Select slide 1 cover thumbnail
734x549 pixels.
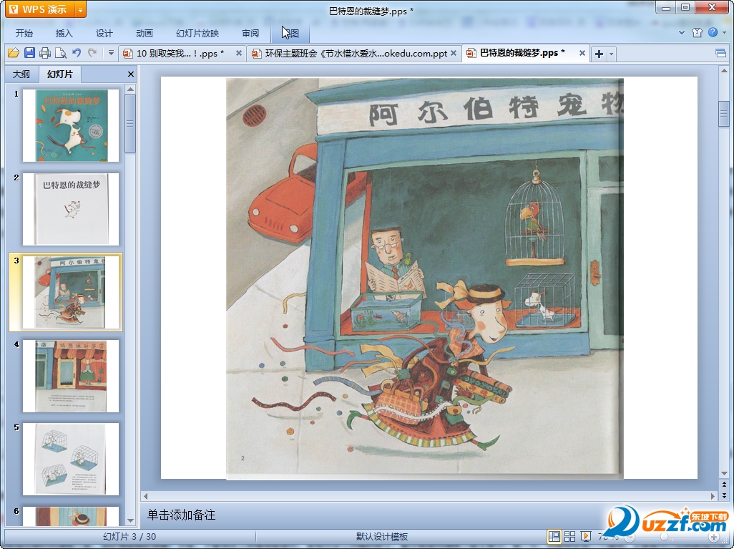(x=71, y=125)
